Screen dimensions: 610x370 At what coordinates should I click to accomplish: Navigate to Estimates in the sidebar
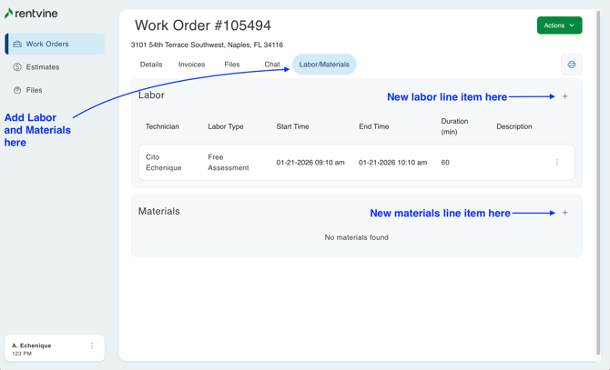coord(43,67)
